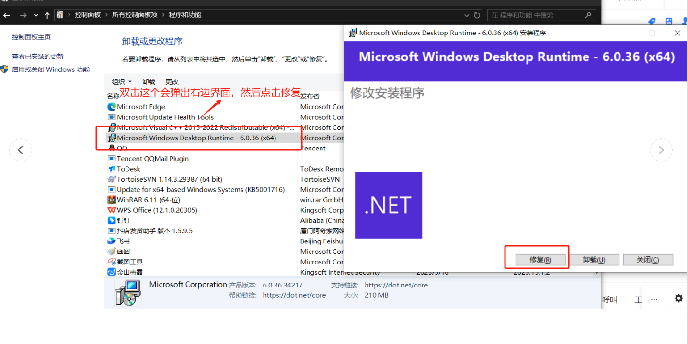Click the 程序和功能 breadcrumb segment

coord(185,15)
